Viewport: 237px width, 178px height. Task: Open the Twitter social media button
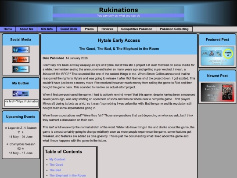21,69
